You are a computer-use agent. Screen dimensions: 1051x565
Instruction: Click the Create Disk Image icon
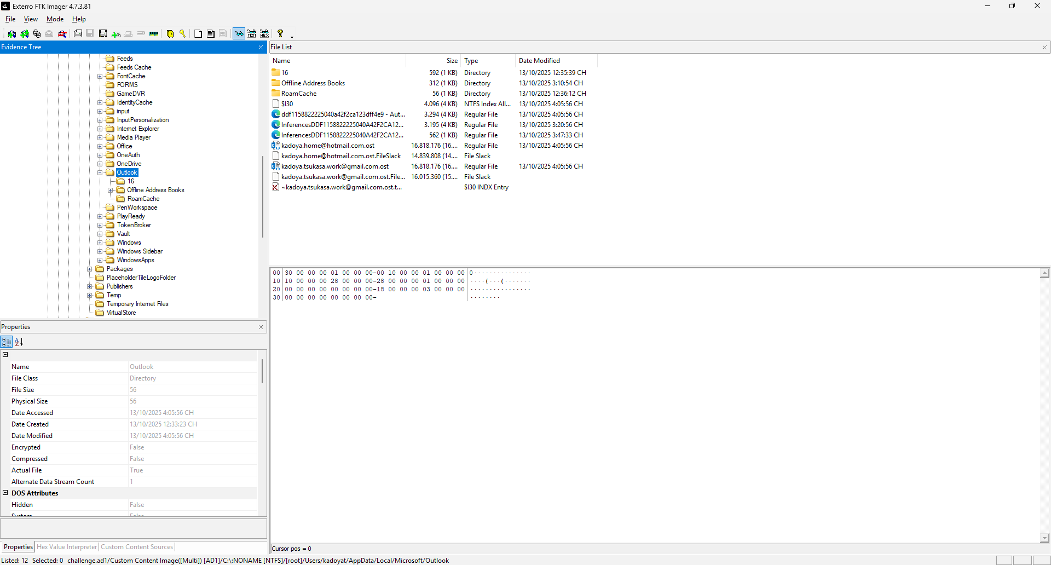[78, 34]
